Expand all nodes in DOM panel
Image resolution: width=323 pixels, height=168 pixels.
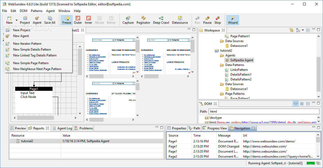[302, 104]
